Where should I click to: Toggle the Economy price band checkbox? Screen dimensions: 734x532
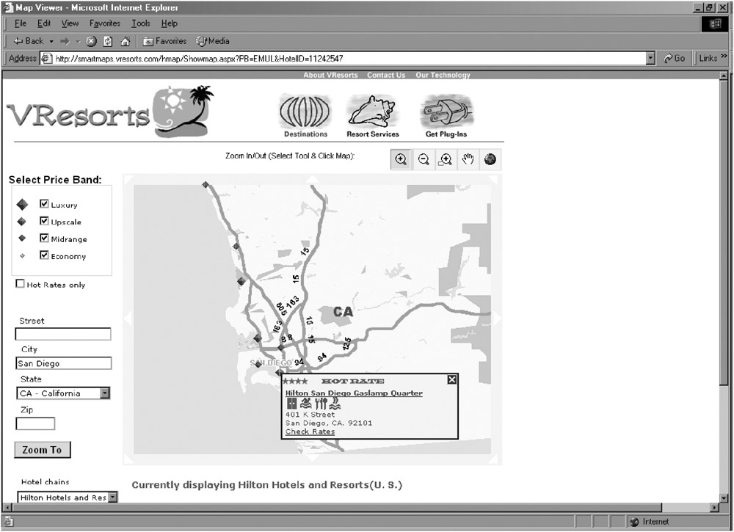coord(44,255)
